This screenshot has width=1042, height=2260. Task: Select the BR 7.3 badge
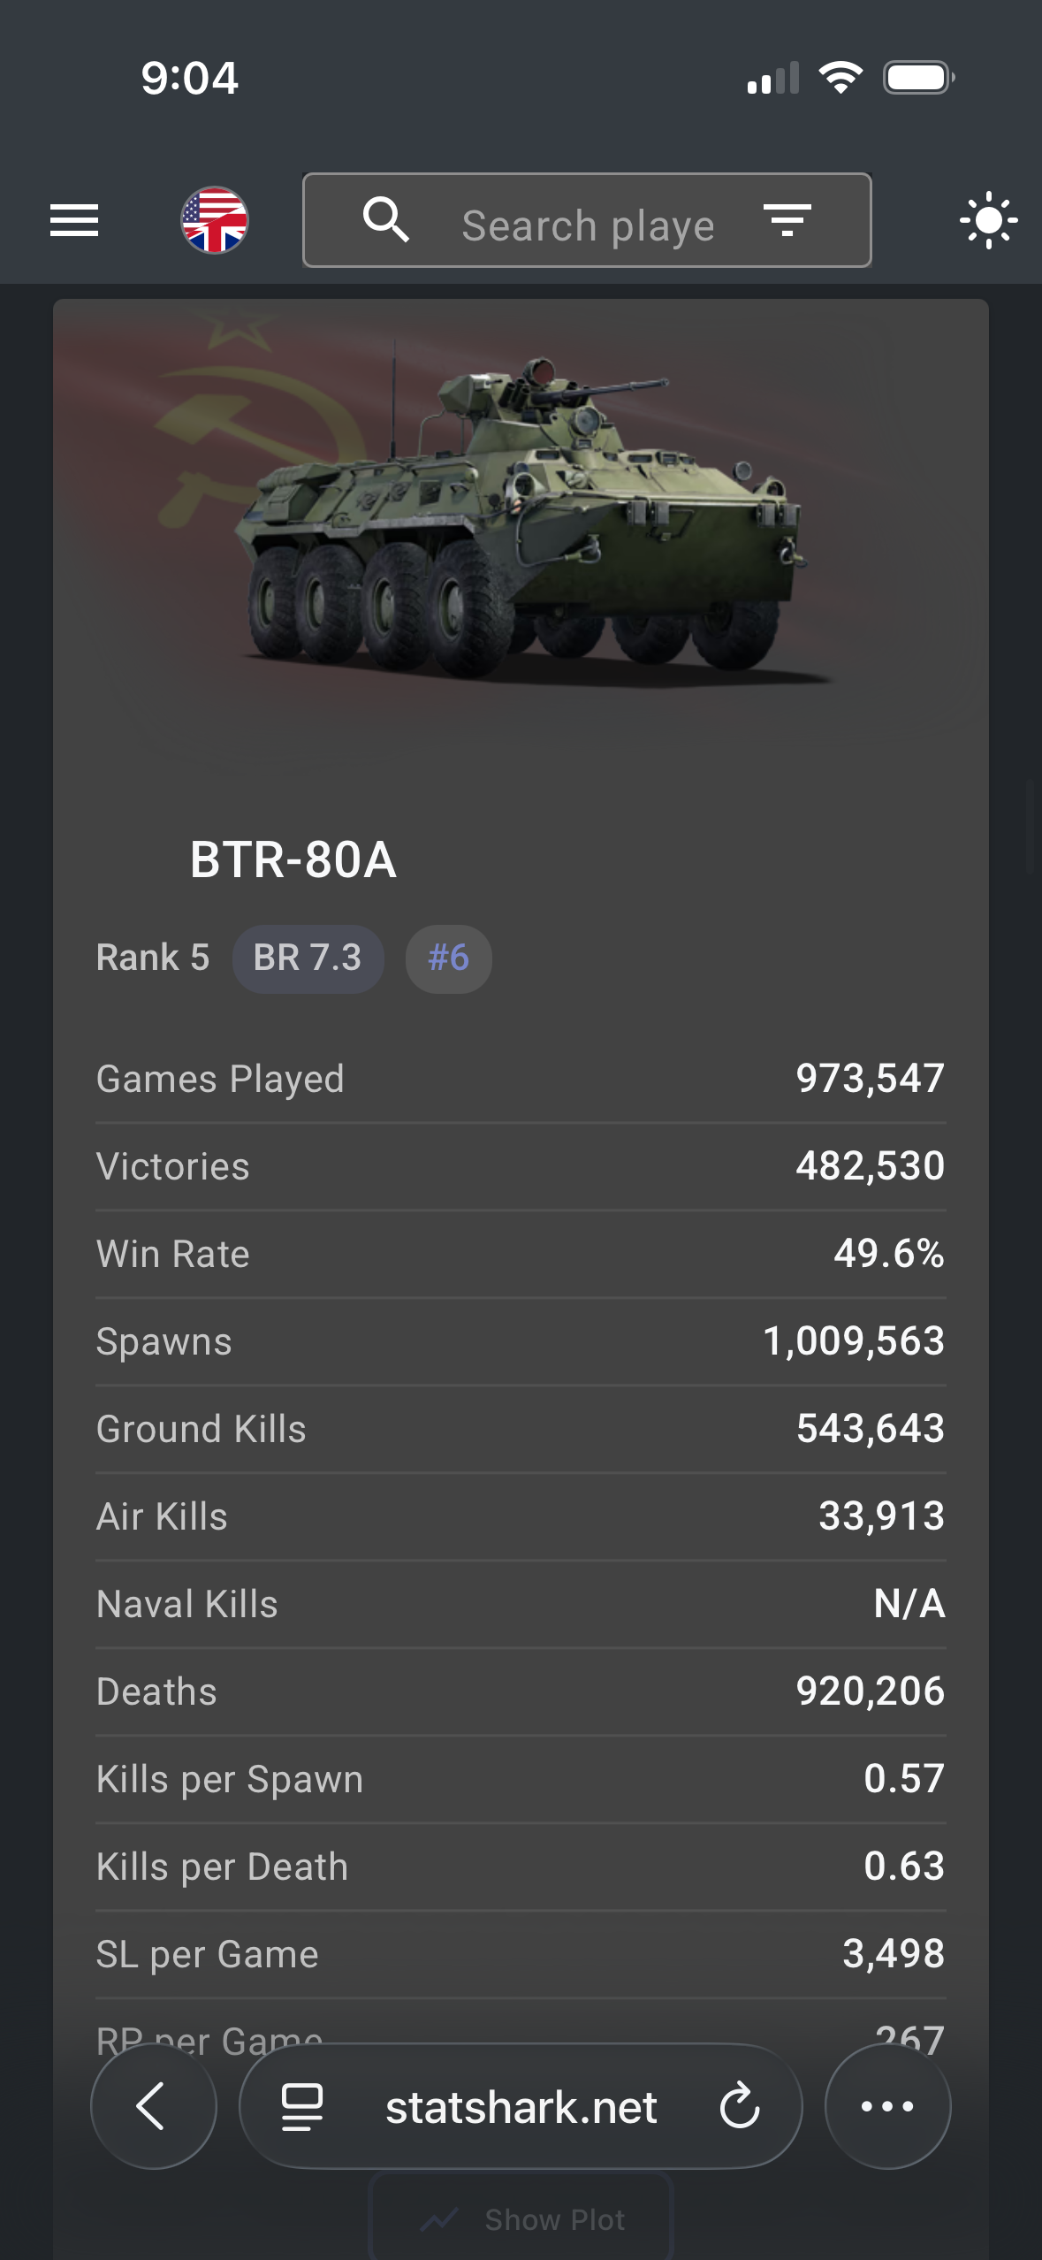click(x=308, y=958)
